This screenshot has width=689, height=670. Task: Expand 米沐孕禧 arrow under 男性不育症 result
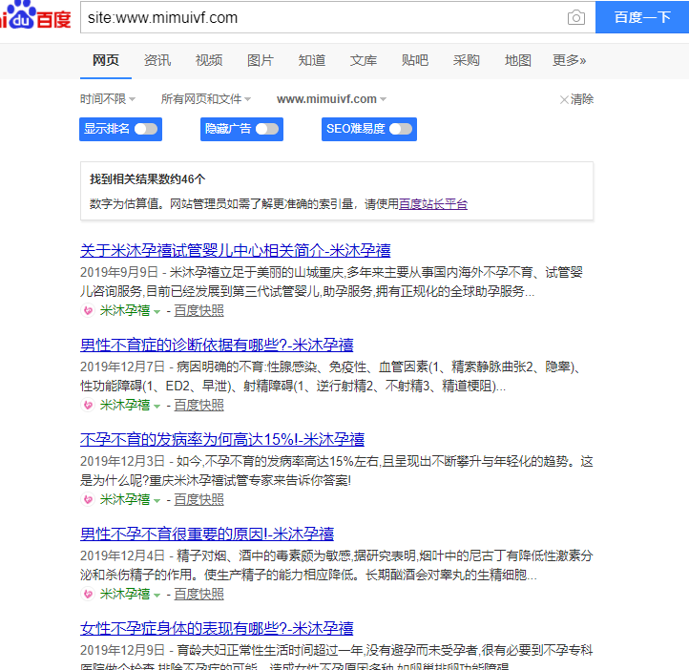click(x=157, y=407)
